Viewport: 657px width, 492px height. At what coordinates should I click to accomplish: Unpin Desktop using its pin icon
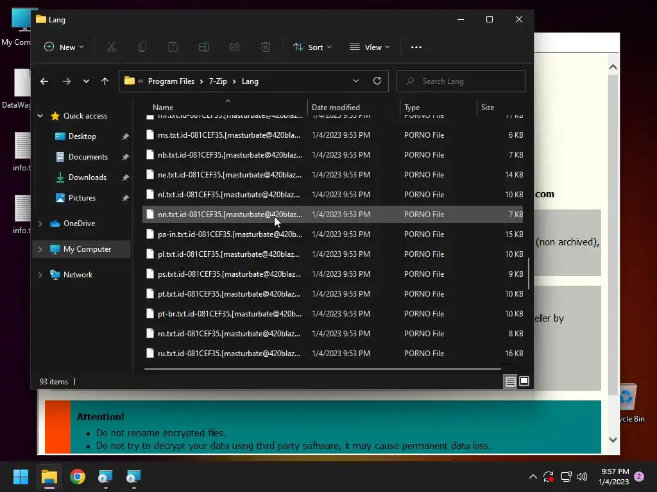point(125,136)
